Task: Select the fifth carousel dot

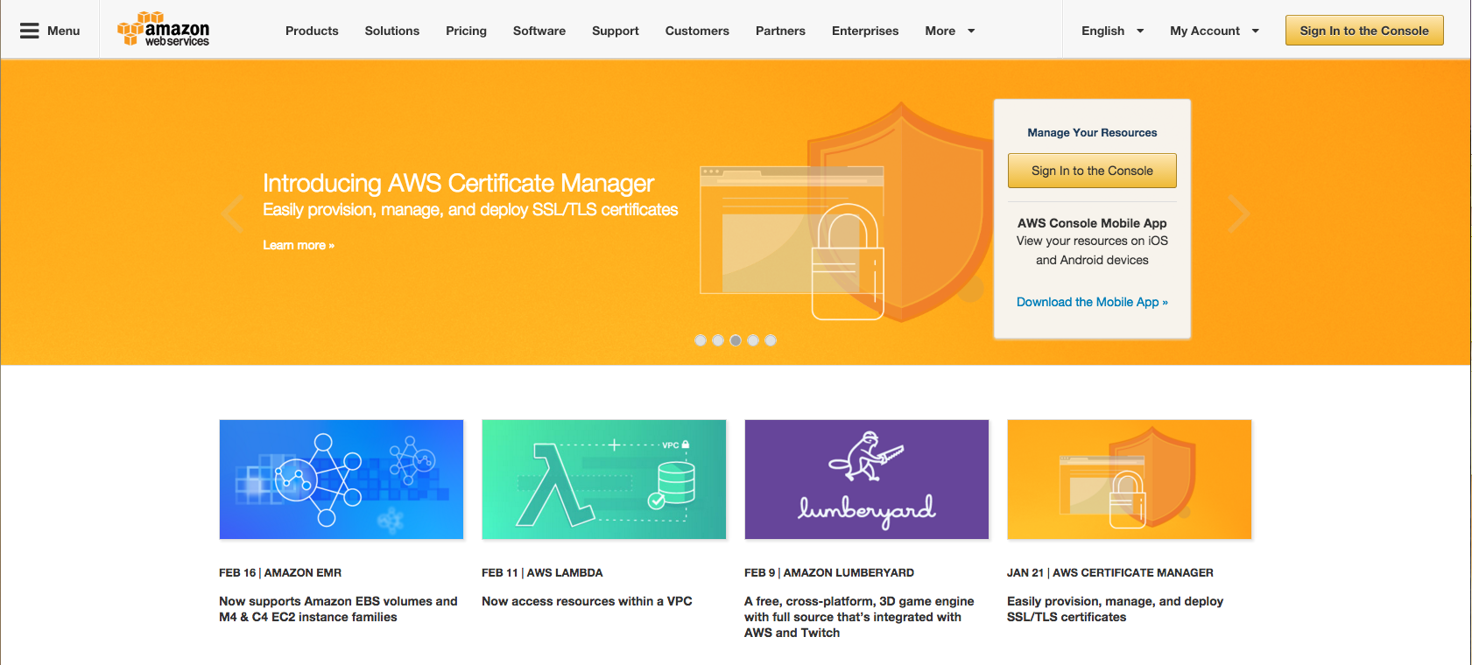Action: coord(771,340)
